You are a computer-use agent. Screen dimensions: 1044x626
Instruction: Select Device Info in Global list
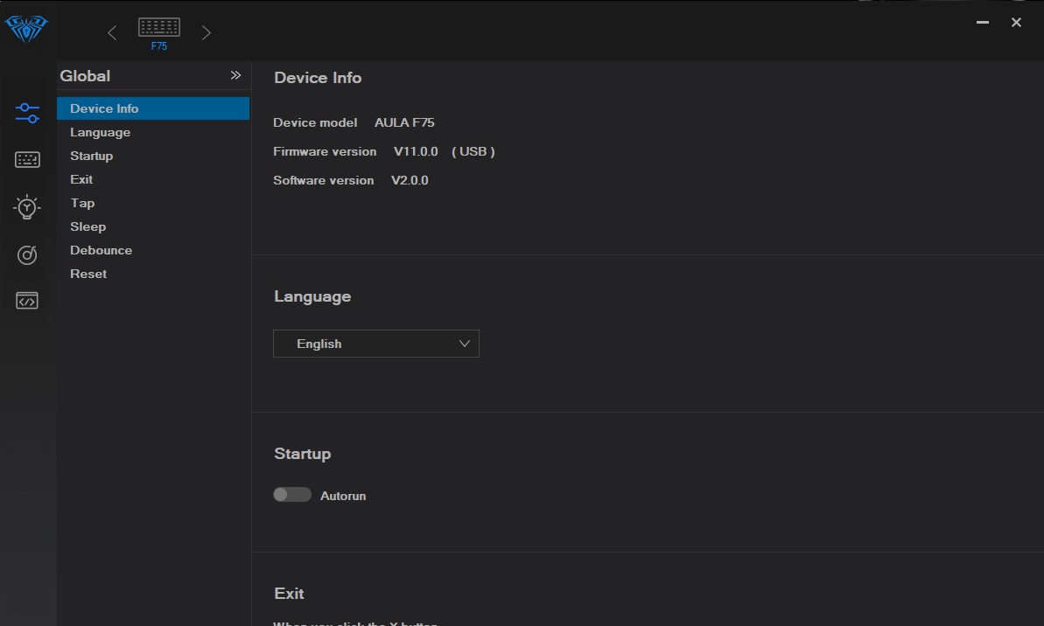coord(153,108)
